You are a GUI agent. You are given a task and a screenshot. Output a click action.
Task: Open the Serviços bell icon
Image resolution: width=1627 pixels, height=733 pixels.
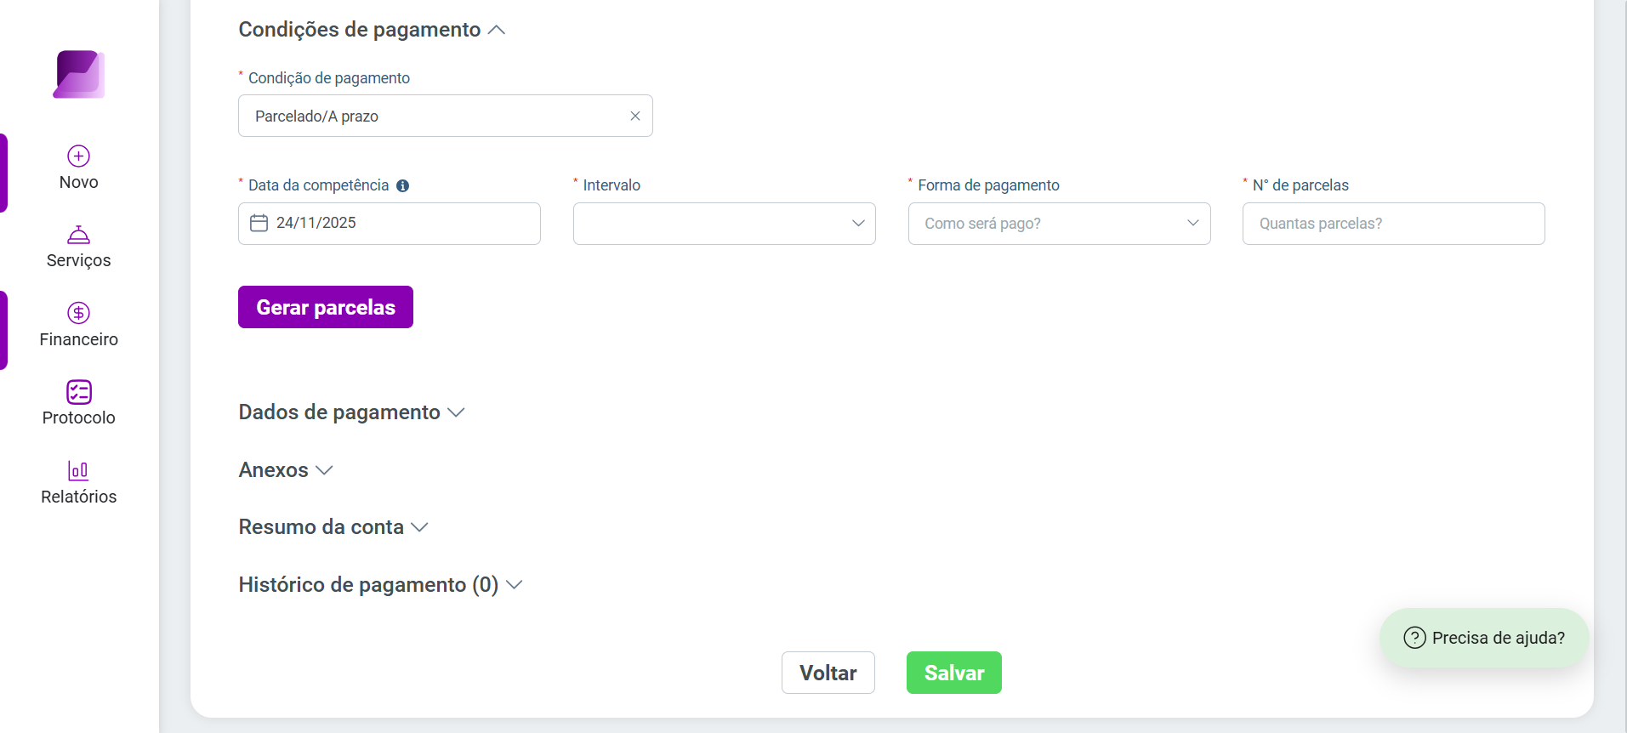click(x=79, y=235)
